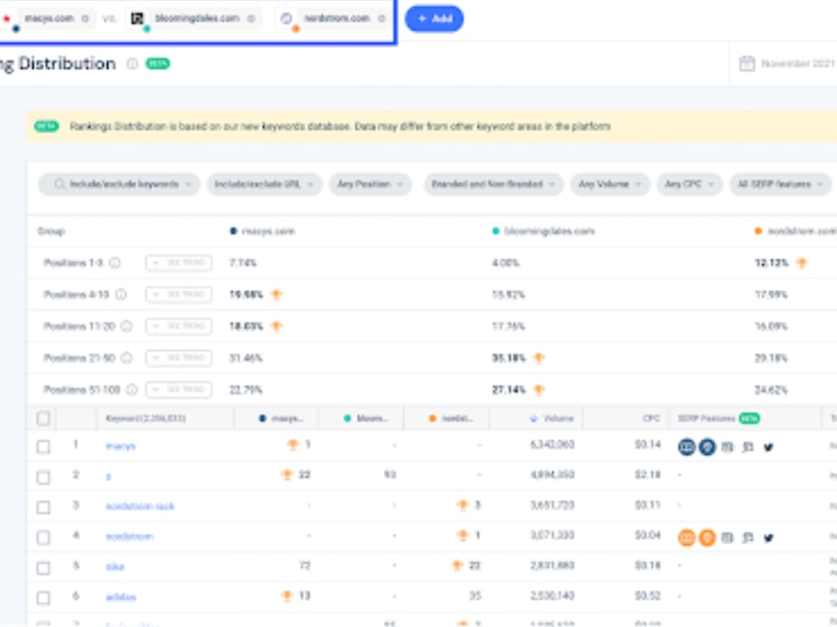Open Include/exclude URL filter
This screenshot has width=837, height=627.
click(x=264, y=185)
